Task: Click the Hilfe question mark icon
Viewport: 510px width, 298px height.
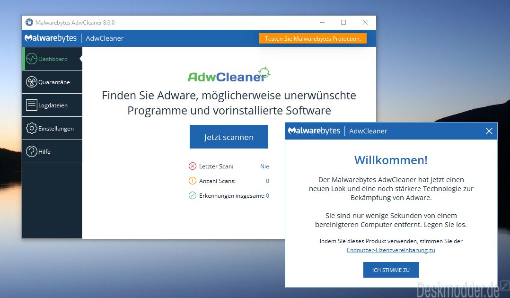Action: click(32, 152)
